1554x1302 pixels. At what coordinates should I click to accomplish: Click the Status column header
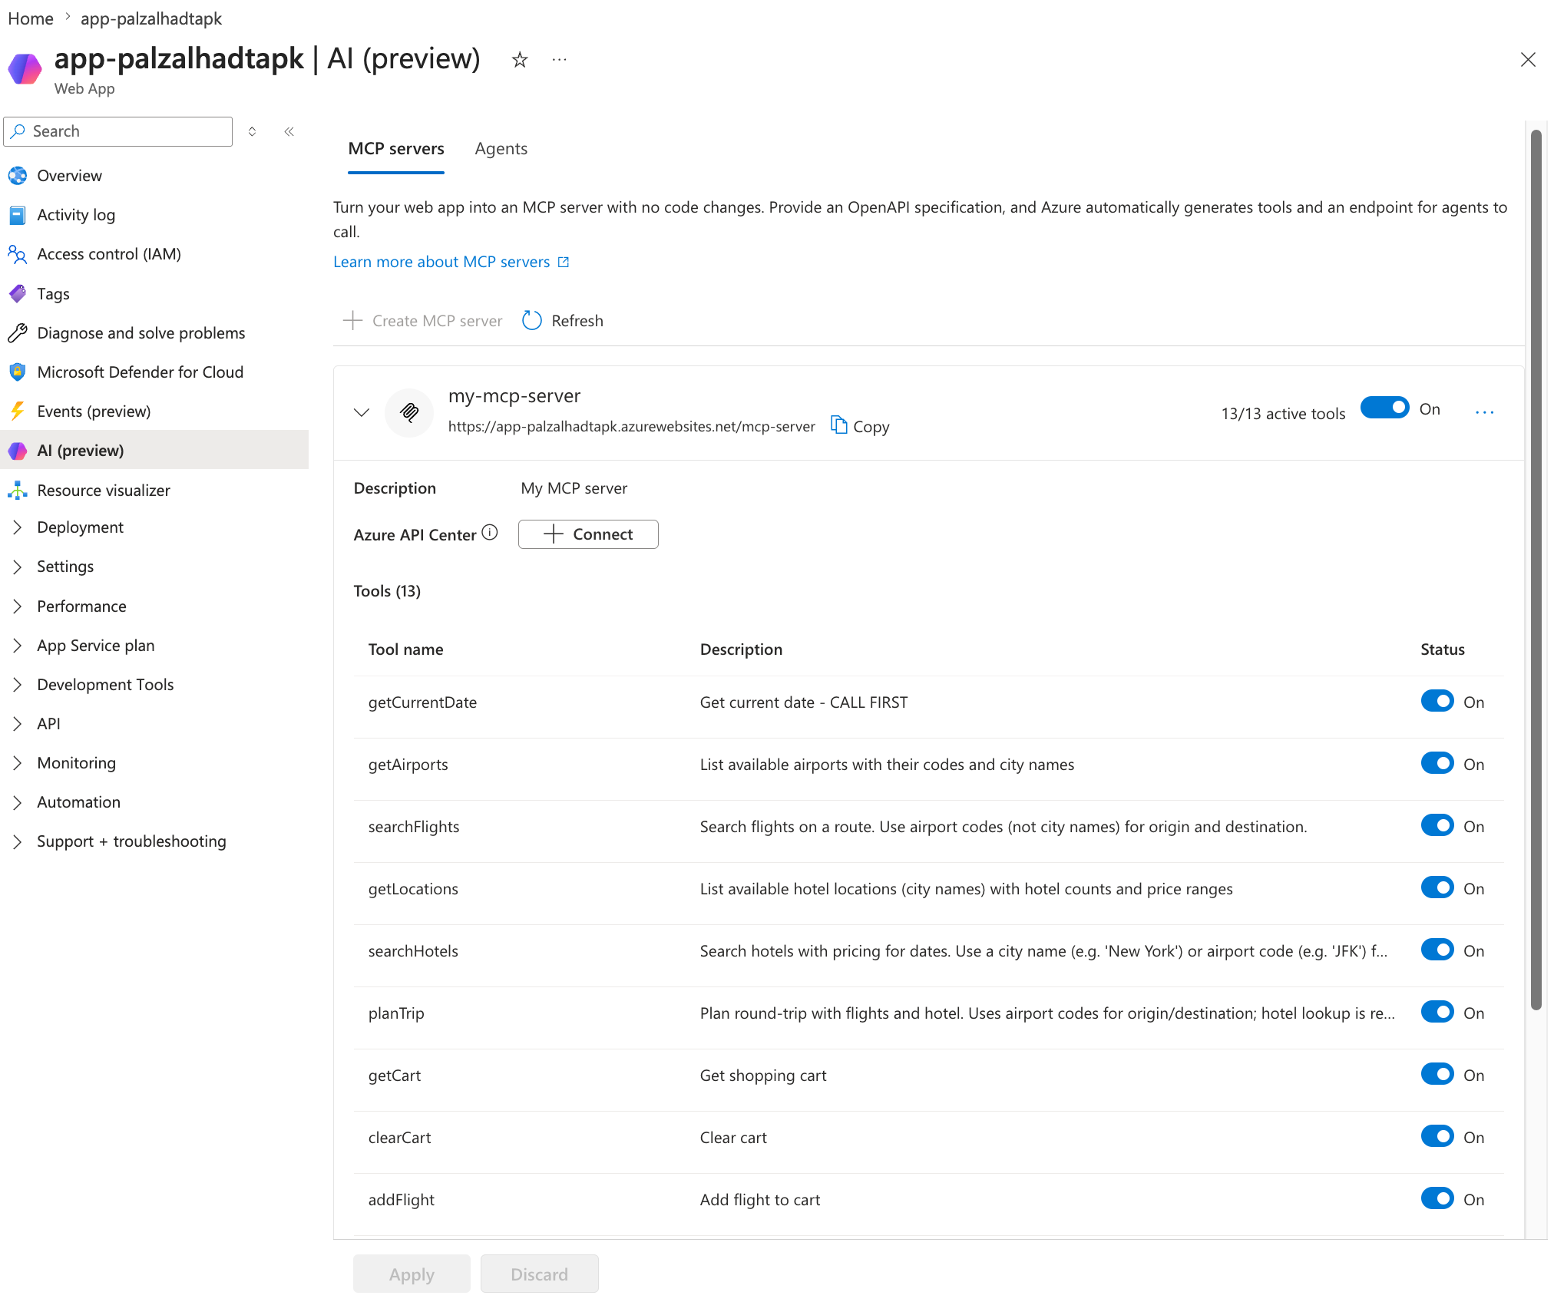(1443, 649)
